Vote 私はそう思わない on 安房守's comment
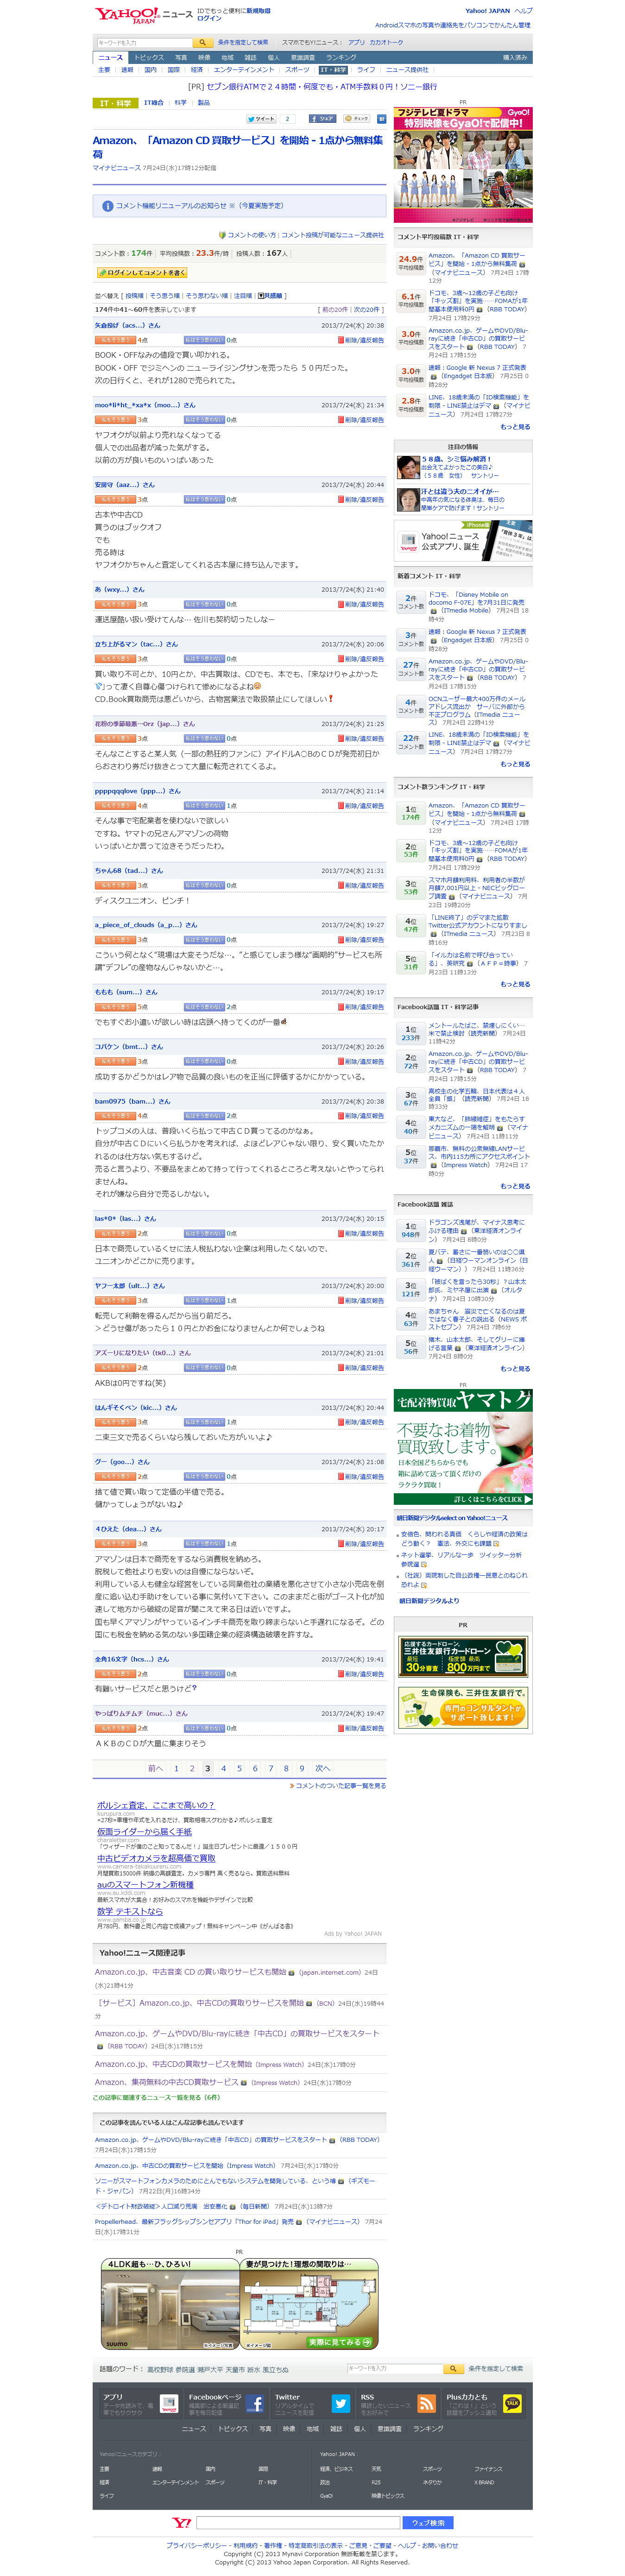 [x=204, y=499]
